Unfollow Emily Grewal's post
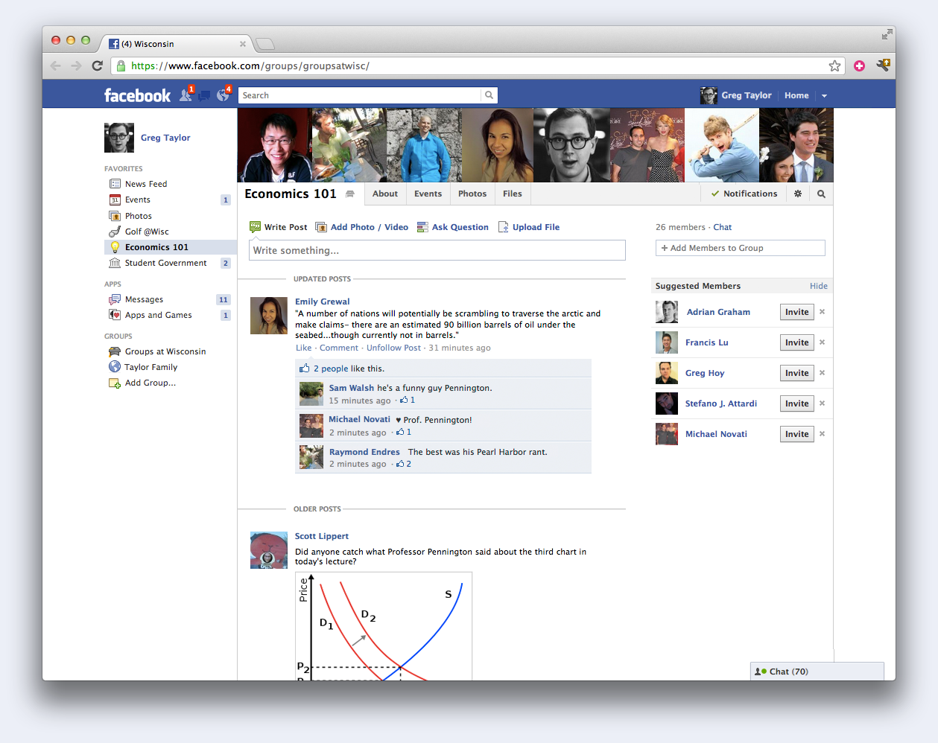Image resolution: width=938 pixels, height=743 pixels. pos(393,348)
